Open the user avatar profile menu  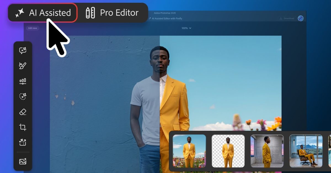point(301,18)
